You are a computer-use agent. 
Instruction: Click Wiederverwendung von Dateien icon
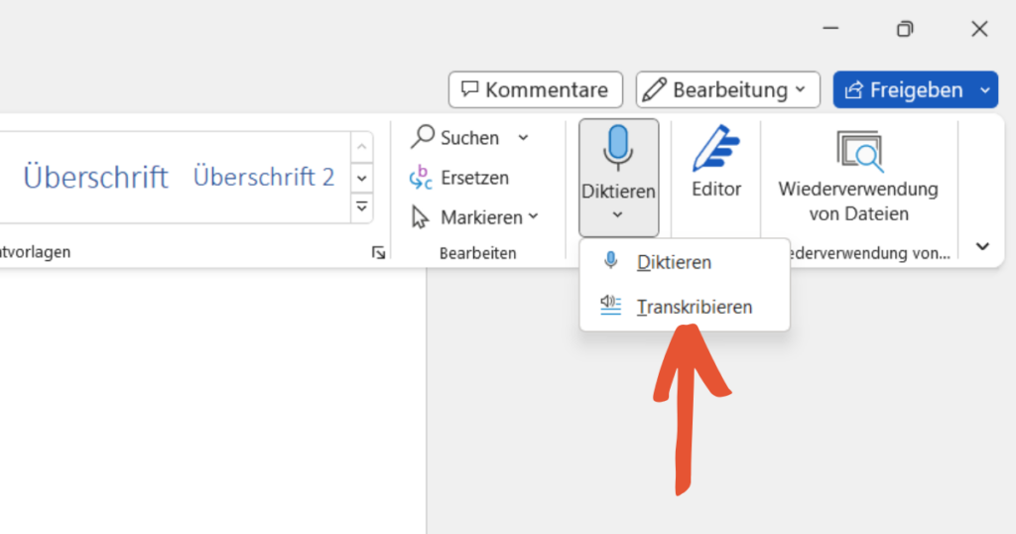[858, 152]
